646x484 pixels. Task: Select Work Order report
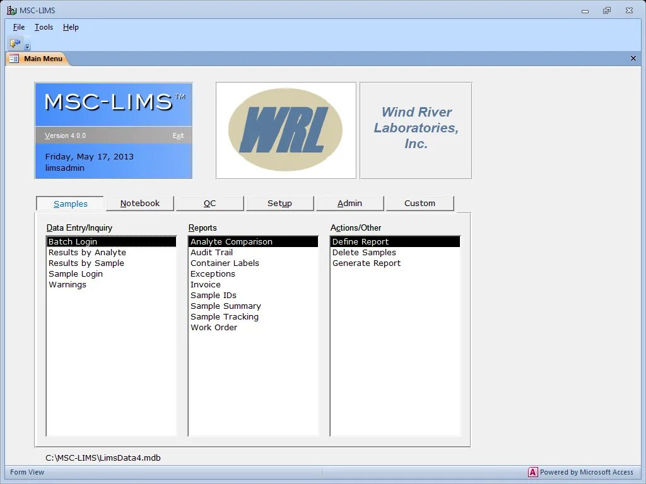point(254,327)
